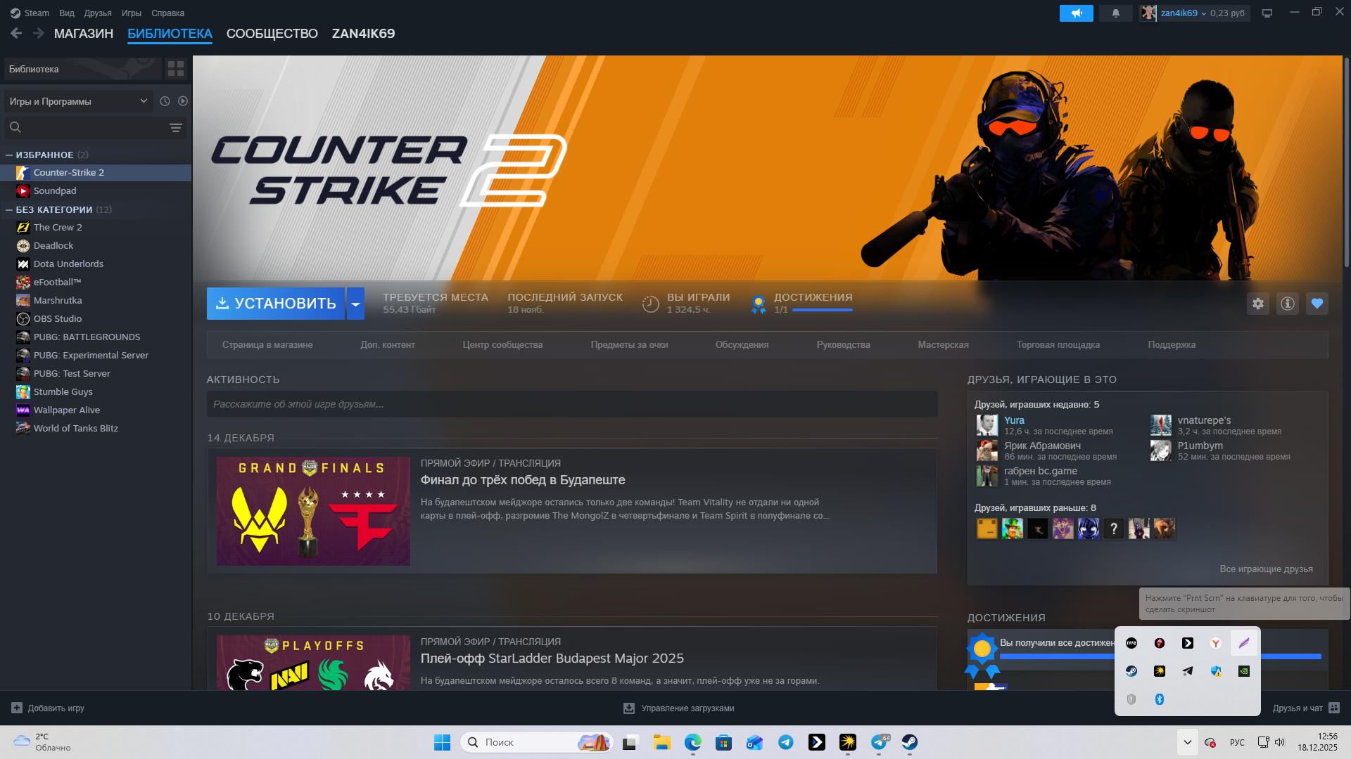Viewport: 1351px width, 759px height.
Task: Toggle ready-to-play games filter icon
Action: tap(183, 101)
